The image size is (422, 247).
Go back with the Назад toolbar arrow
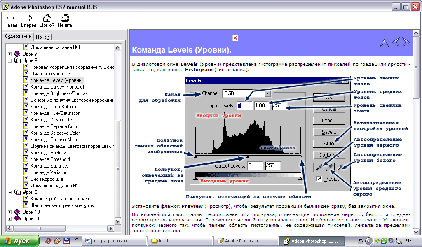10,21
